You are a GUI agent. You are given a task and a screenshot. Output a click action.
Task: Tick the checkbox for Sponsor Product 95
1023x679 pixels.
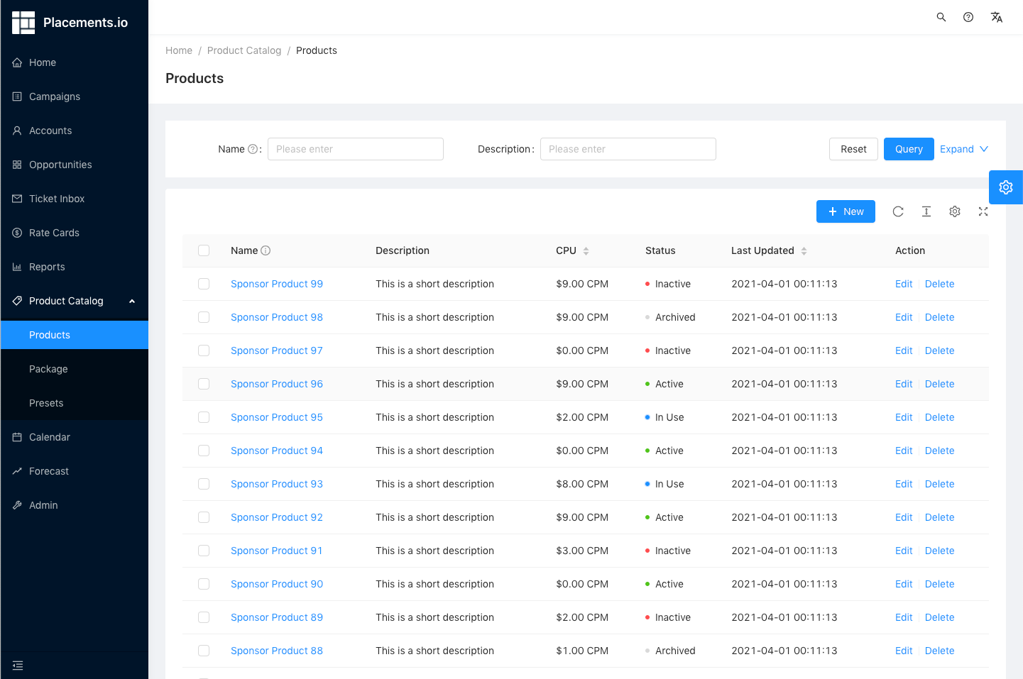tap(204, 417)
